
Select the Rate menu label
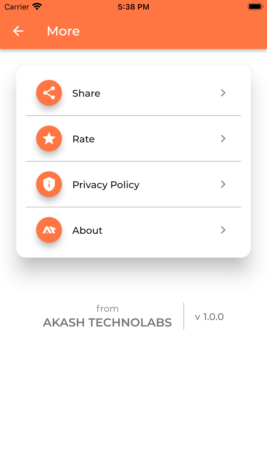click(x=84, y=139)
